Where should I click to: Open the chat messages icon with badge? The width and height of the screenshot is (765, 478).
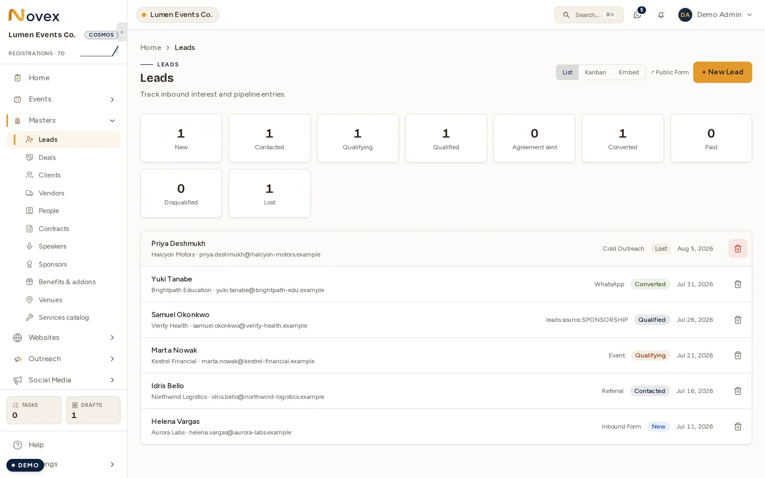pos(637,15)
